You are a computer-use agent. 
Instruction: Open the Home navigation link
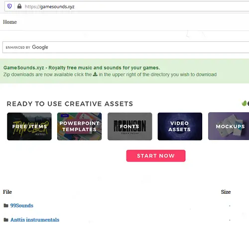point(10,22)
